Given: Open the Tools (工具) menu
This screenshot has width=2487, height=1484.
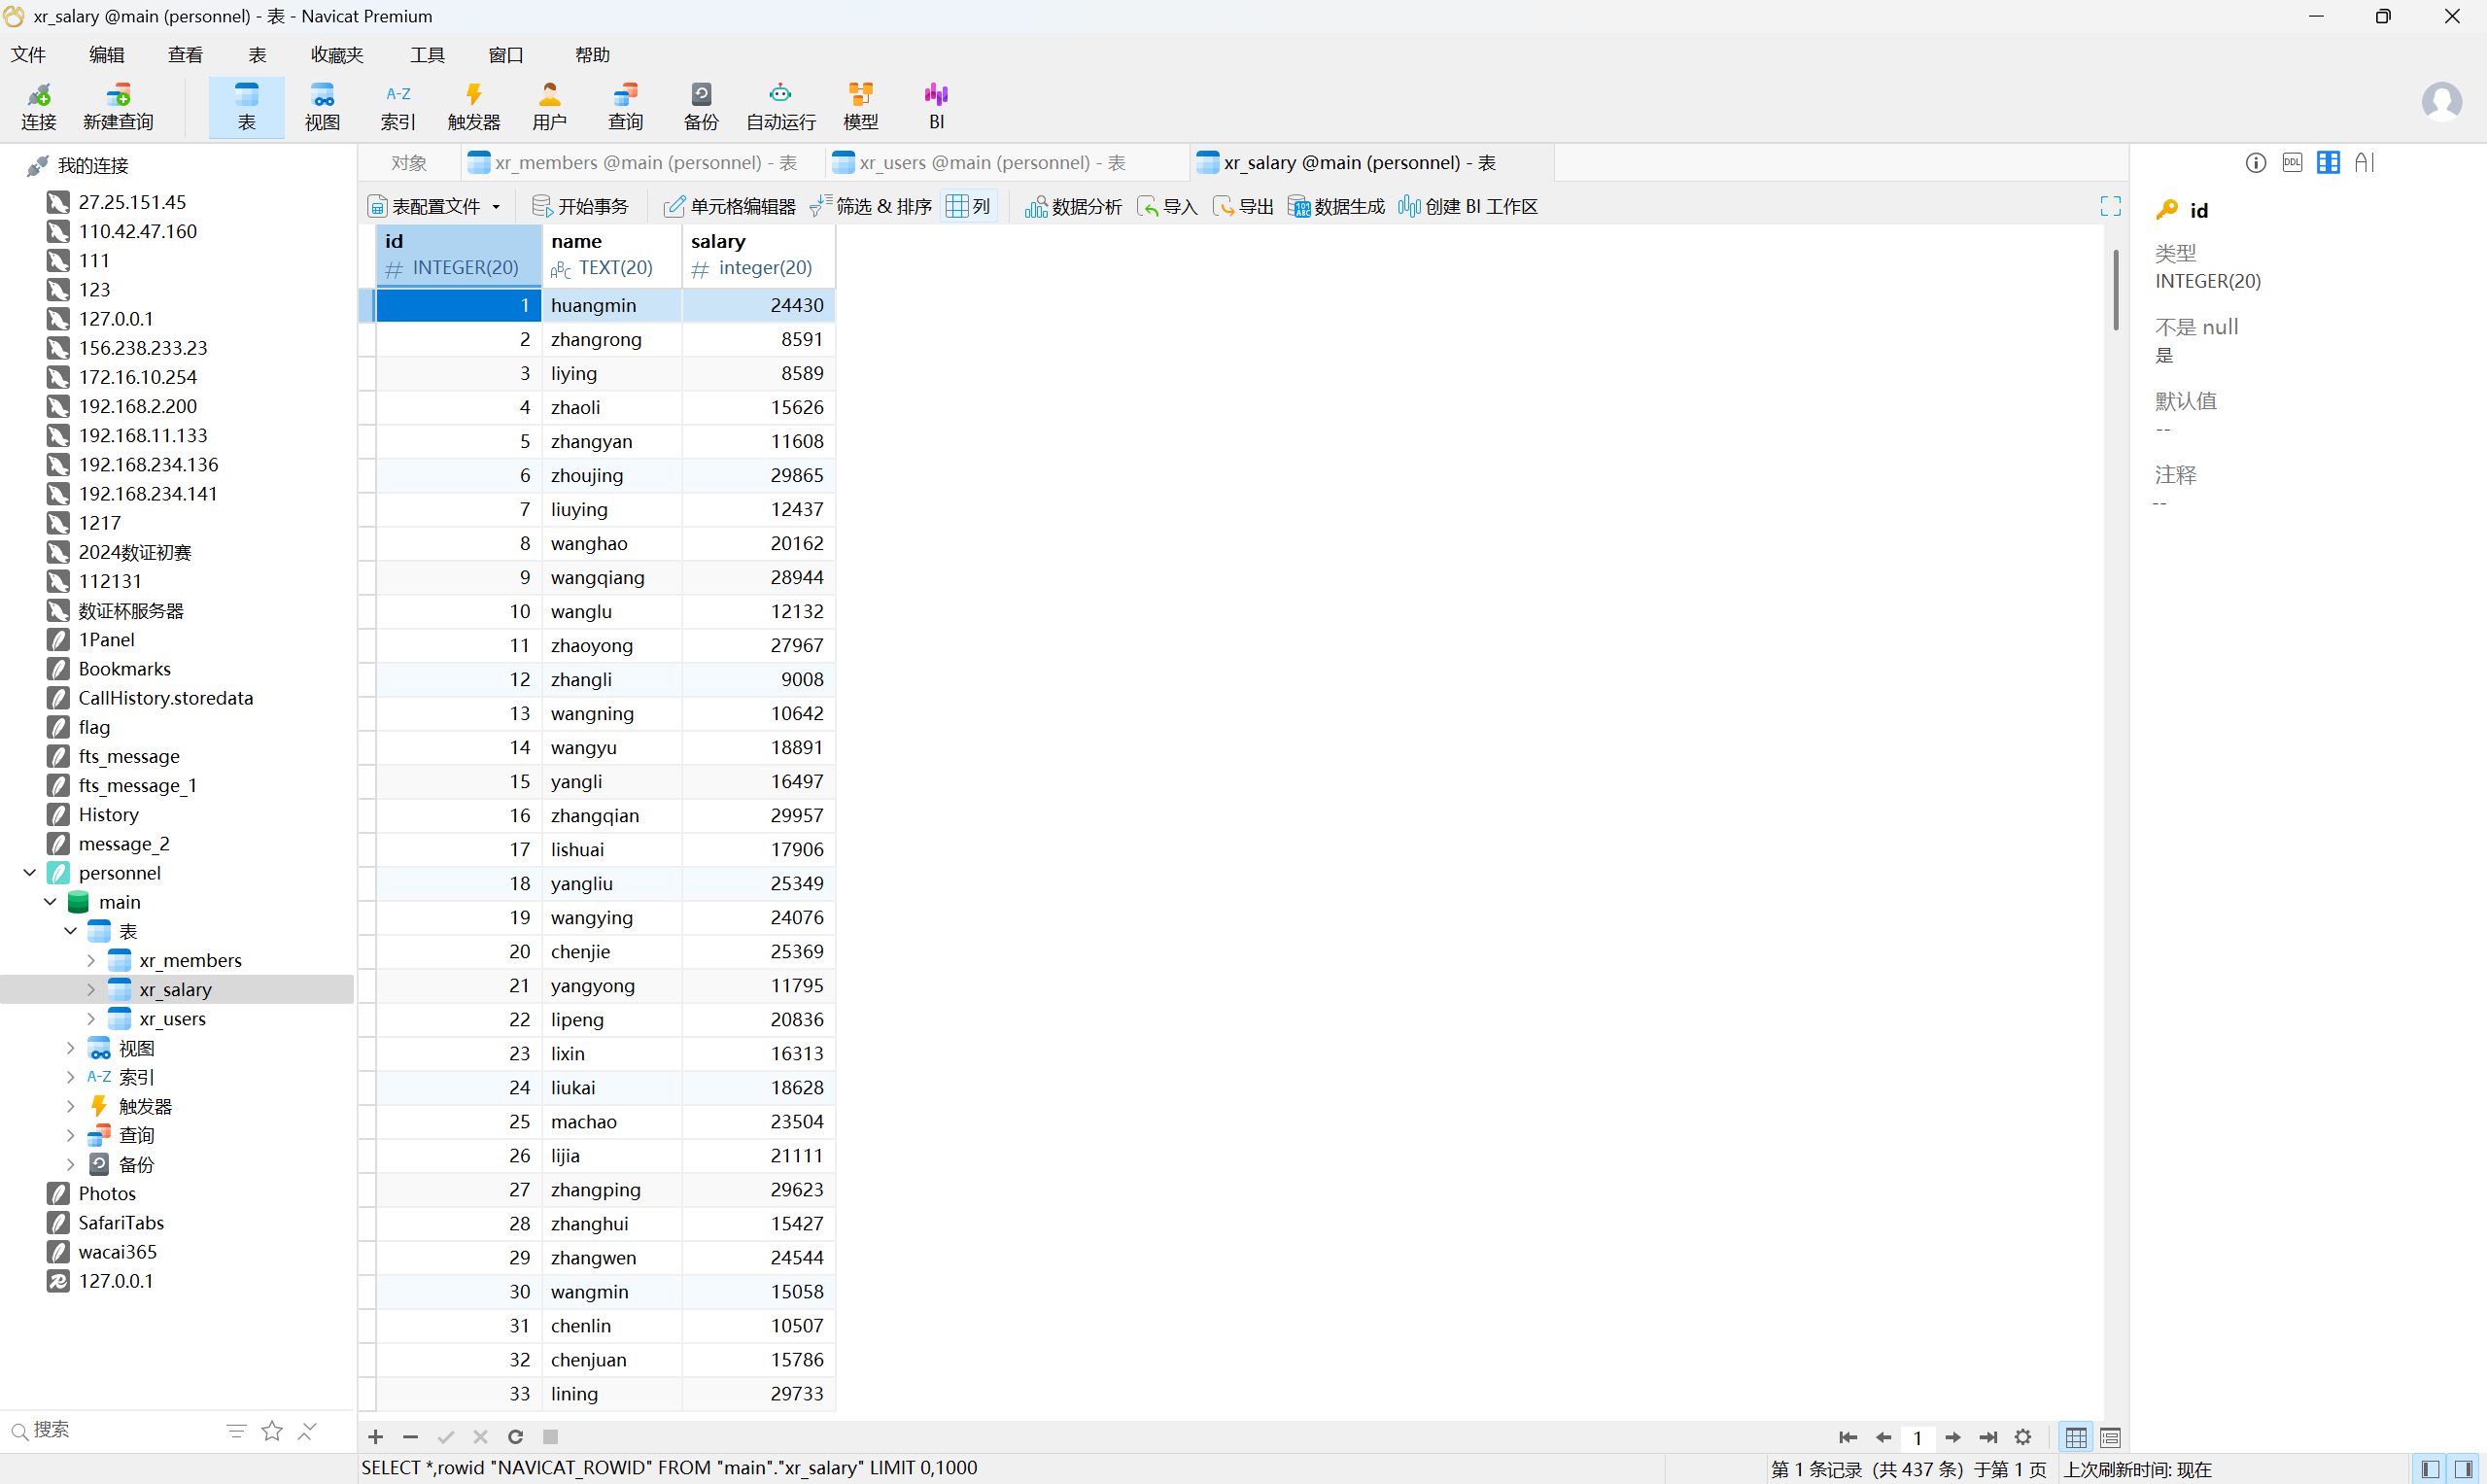Looking at the screenshot, I should [x=427, y=55].
